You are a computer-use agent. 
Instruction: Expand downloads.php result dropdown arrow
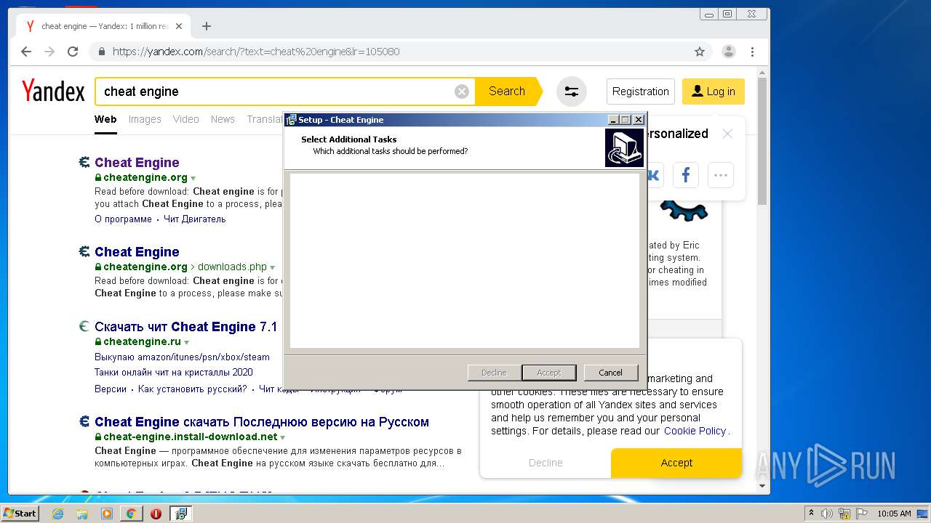coord(273,267)
